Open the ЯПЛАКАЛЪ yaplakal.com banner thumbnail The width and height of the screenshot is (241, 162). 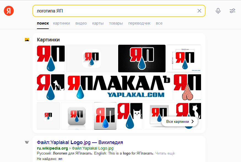click(119, 87)
